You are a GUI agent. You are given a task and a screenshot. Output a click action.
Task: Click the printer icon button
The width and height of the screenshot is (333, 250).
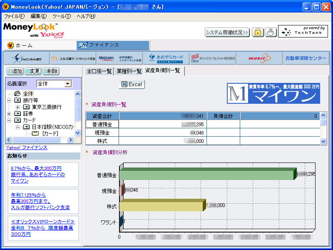[270, 32]
